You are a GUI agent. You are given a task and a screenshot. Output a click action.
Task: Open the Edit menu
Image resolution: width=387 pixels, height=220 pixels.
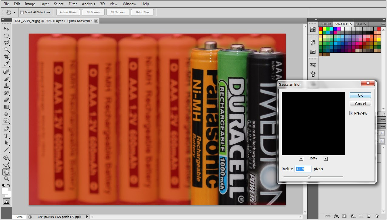coord(17,4)
